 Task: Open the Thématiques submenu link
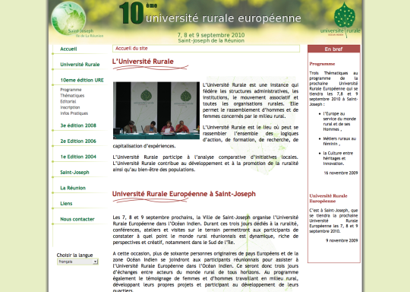point(72,96)
